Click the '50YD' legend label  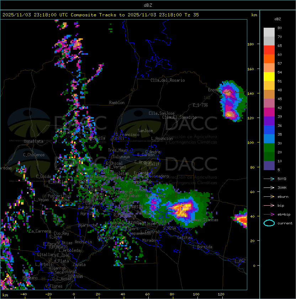[282, 179]
